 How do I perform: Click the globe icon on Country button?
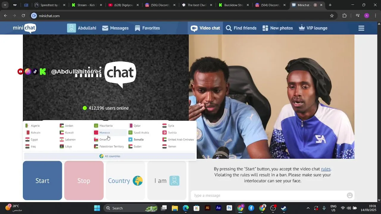point(138,181)
